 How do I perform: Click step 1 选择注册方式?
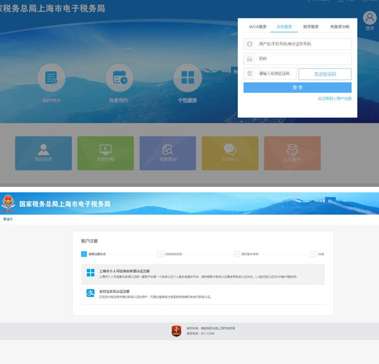pos(93,254)
